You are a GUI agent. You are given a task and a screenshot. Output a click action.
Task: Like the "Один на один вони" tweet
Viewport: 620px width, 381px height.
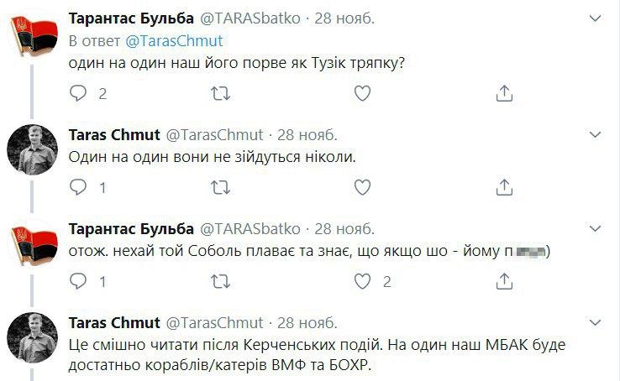pos(362,187)
